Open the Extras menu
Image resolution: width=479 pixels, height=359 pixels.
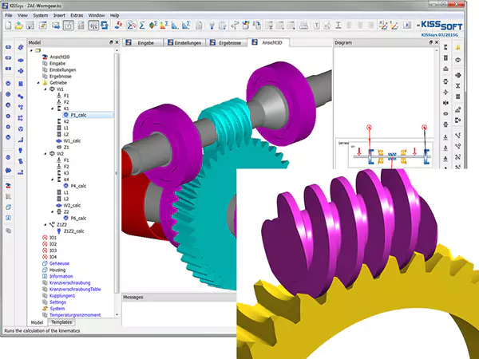pos(76,15)
